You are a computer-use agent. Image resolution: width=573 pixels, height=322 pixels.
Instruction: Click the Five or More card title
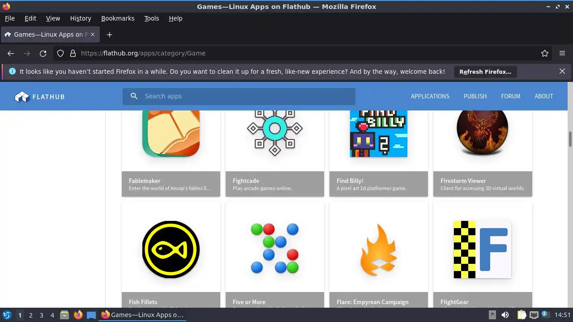249,302
